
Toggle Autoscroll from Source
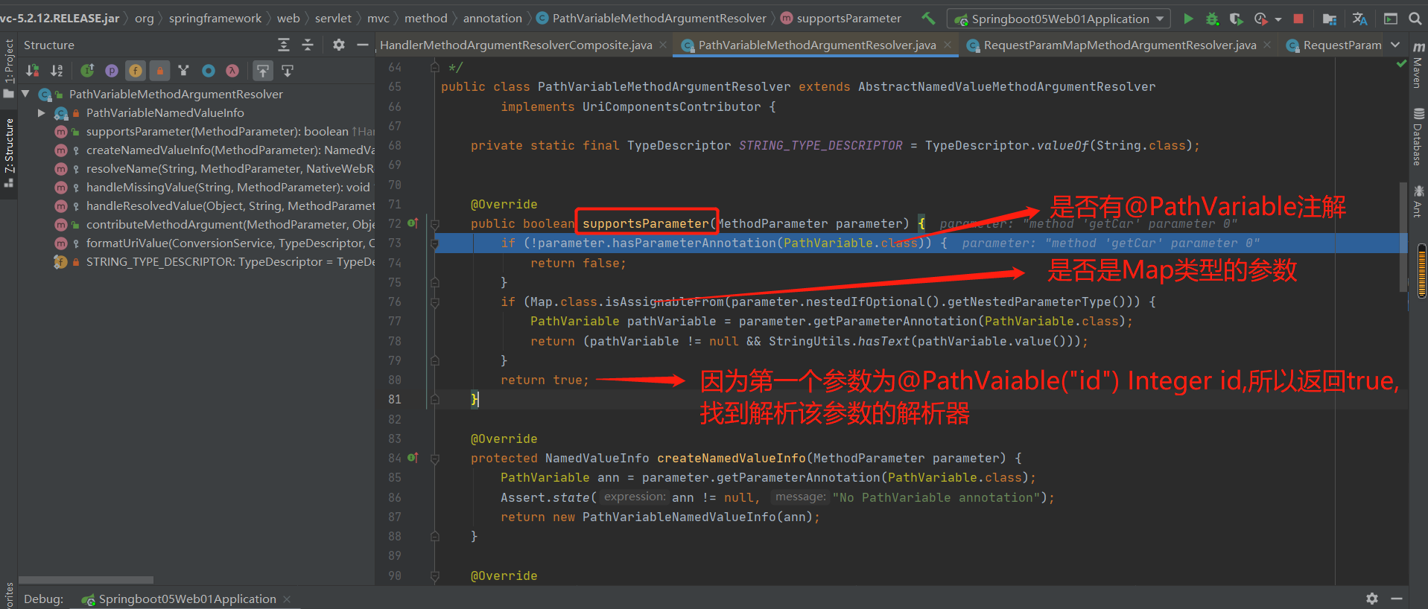[288, 71]
